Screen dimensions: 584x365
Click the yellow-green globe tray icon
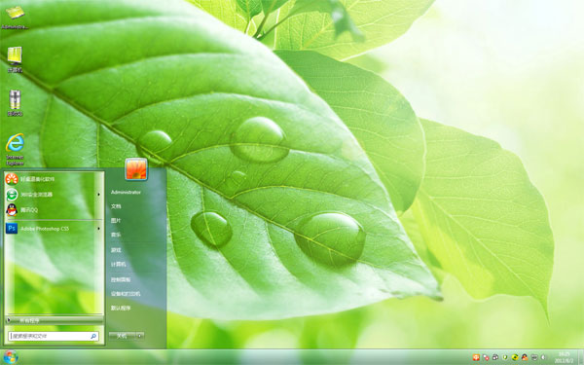[515, 357]
